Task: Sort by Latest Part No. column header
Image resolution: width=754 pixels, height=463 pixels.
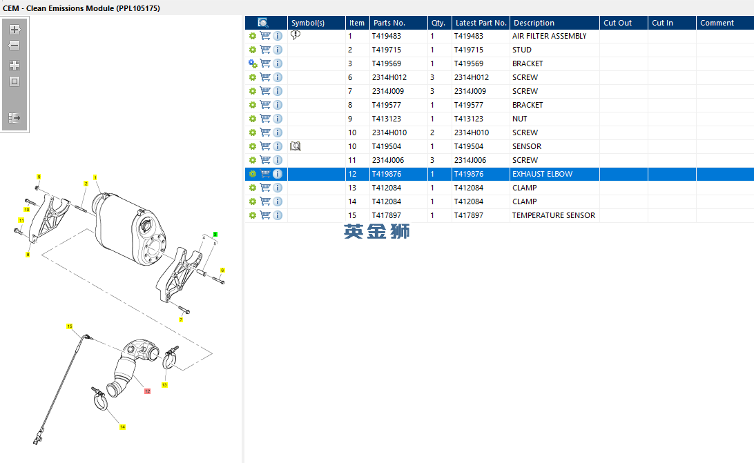Action: pos(481,23)
